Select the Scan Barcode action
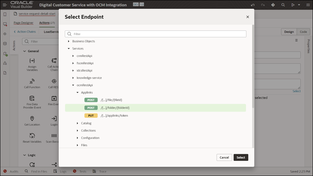 (x=52, y=138)
